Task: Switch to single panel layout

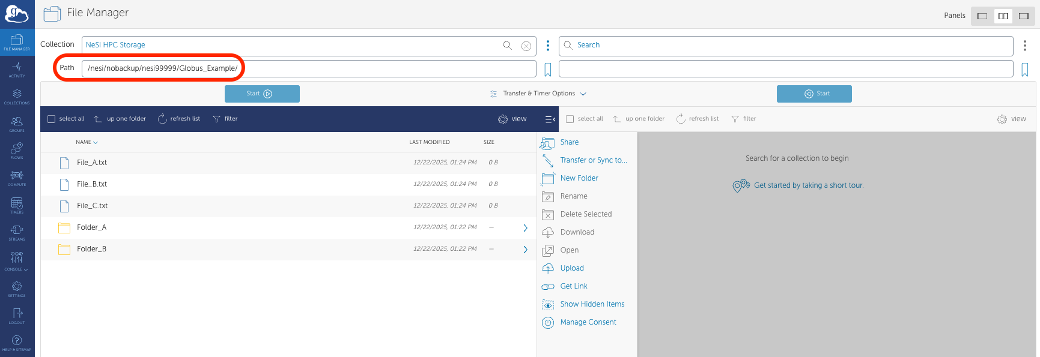Action: [982, 16]
